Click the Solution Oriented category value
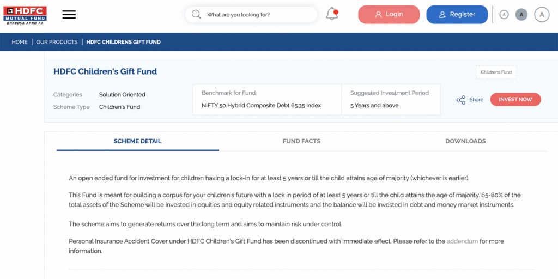Viewport: 558px width, 279px height. [122, 95]
